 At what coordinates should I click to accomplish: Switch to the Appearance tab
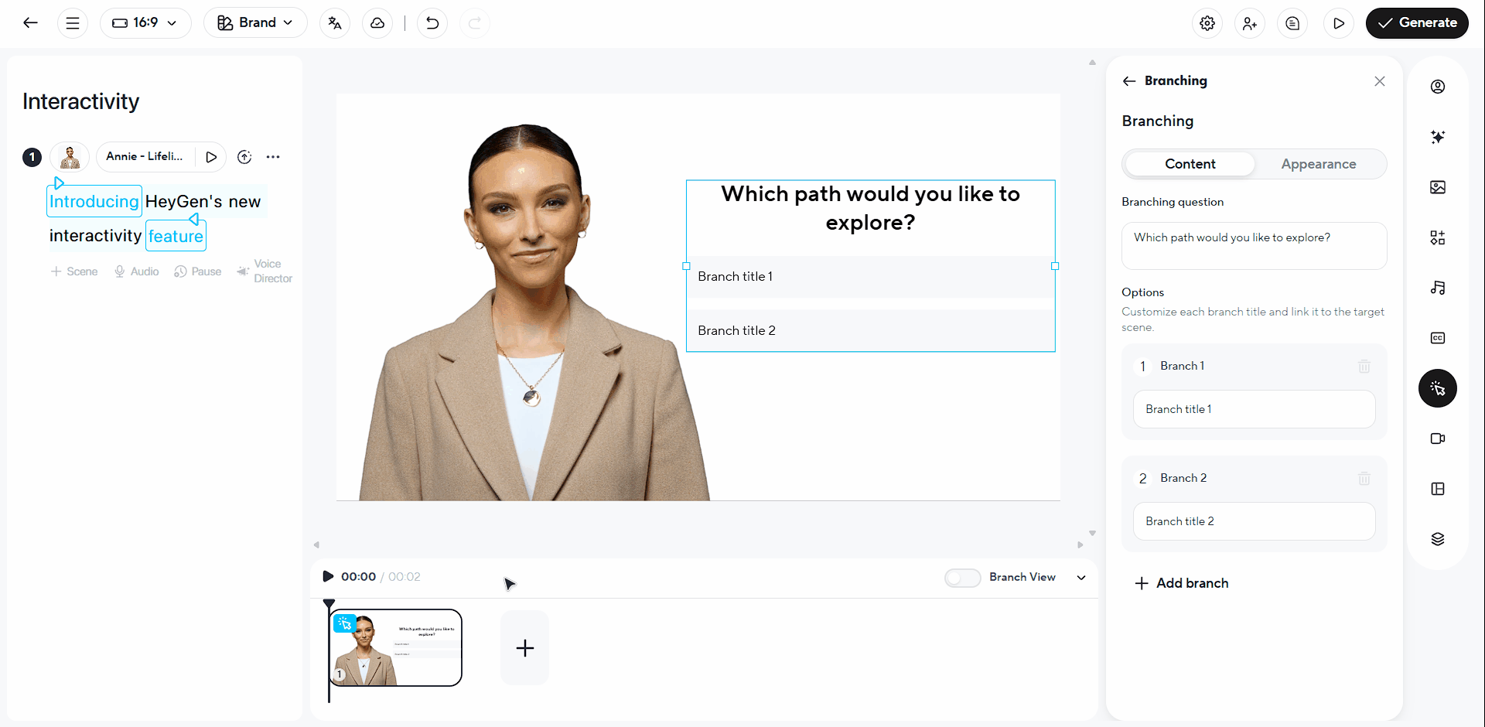(x=1318, y=164)
